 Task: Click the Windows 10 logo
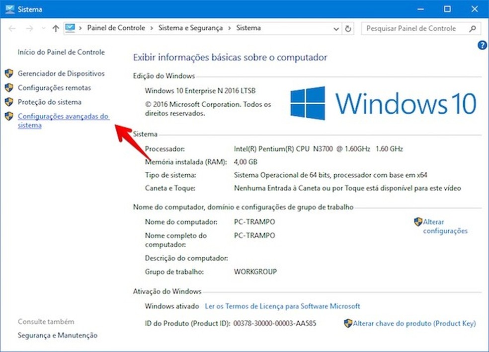tap(383, 103)
